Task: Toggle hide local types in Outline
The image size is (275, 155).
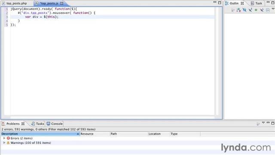Action: point(262,10)
